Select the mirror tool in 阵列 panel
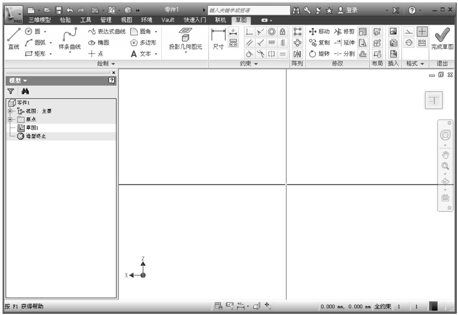This screenshot has width=458, height=315. (297, 54)
